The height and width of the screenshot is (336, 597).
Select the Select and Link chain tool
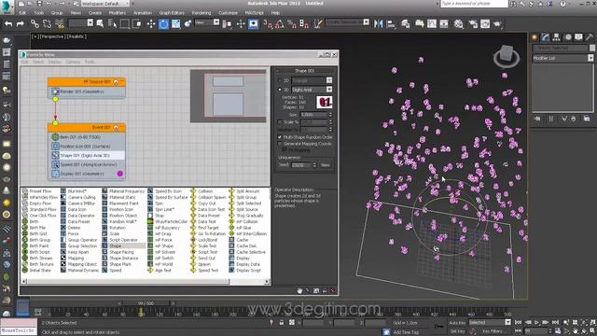click(x=35, y=24)
